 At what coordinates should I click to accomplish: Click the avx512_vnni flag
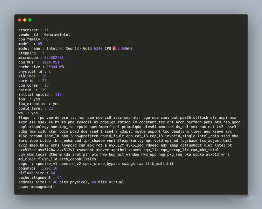tap(218, 155)
